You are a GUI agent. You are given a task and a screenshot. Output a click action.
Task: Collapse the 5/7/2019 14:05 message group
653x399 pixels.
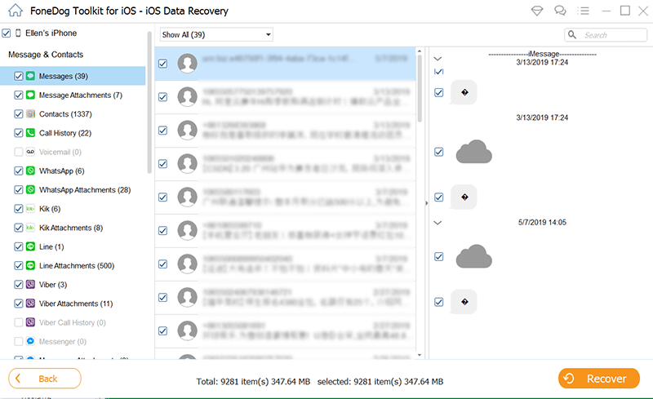438,222
